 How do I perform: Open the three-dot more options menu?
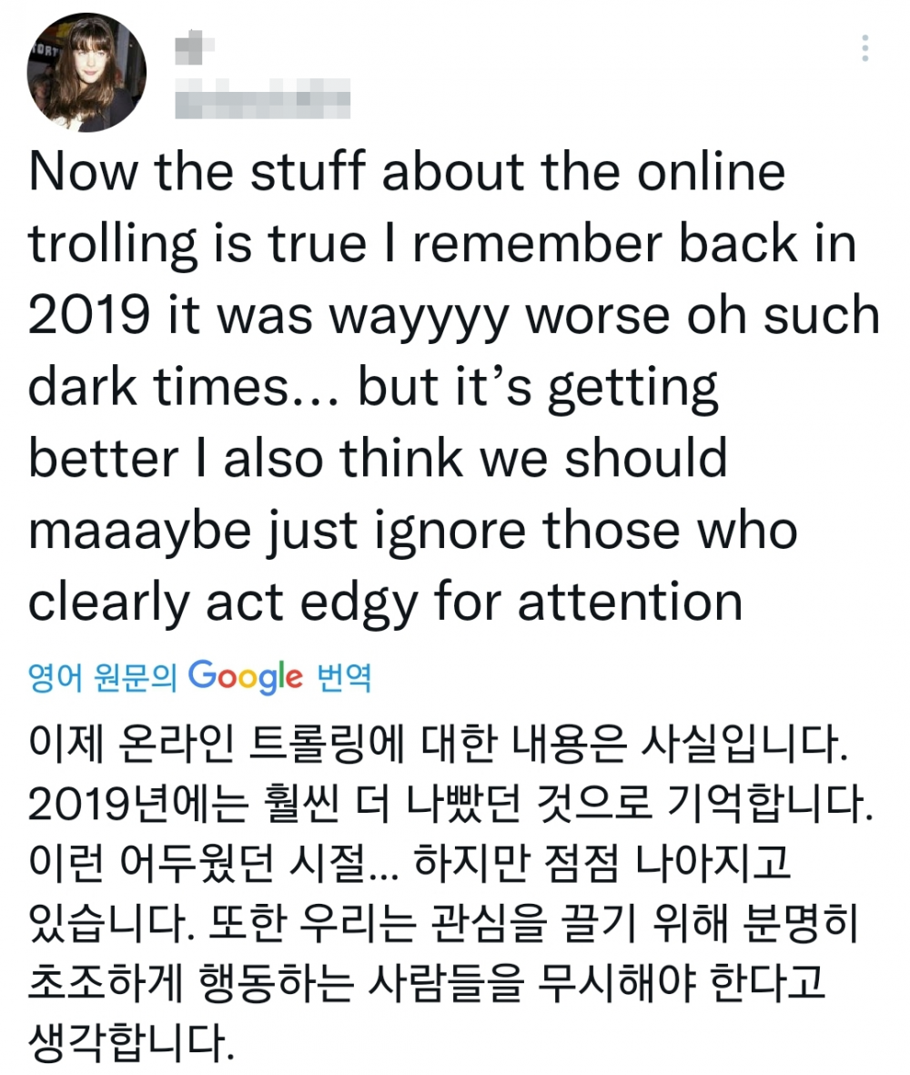click(x=865, y=48)
